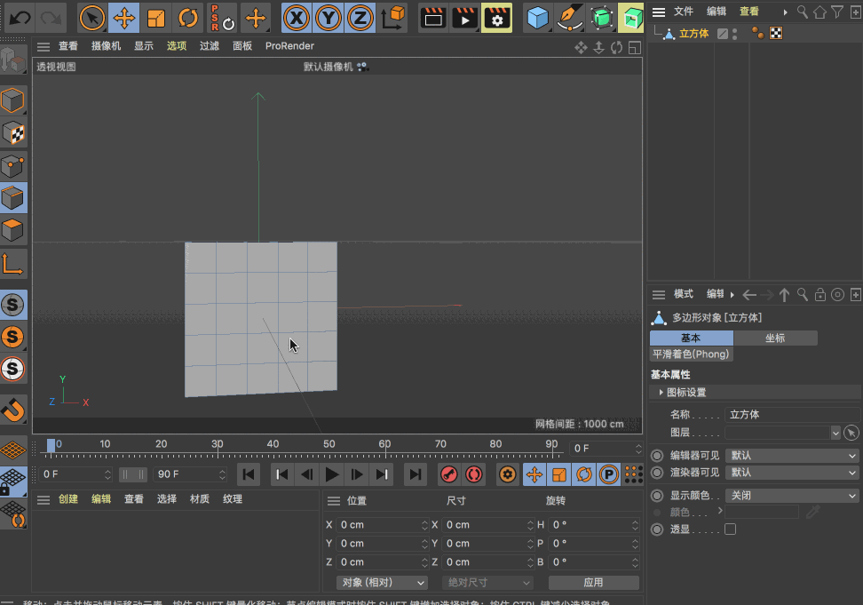
Task: Render the active view clapperboard
Action: click(433, 18)
